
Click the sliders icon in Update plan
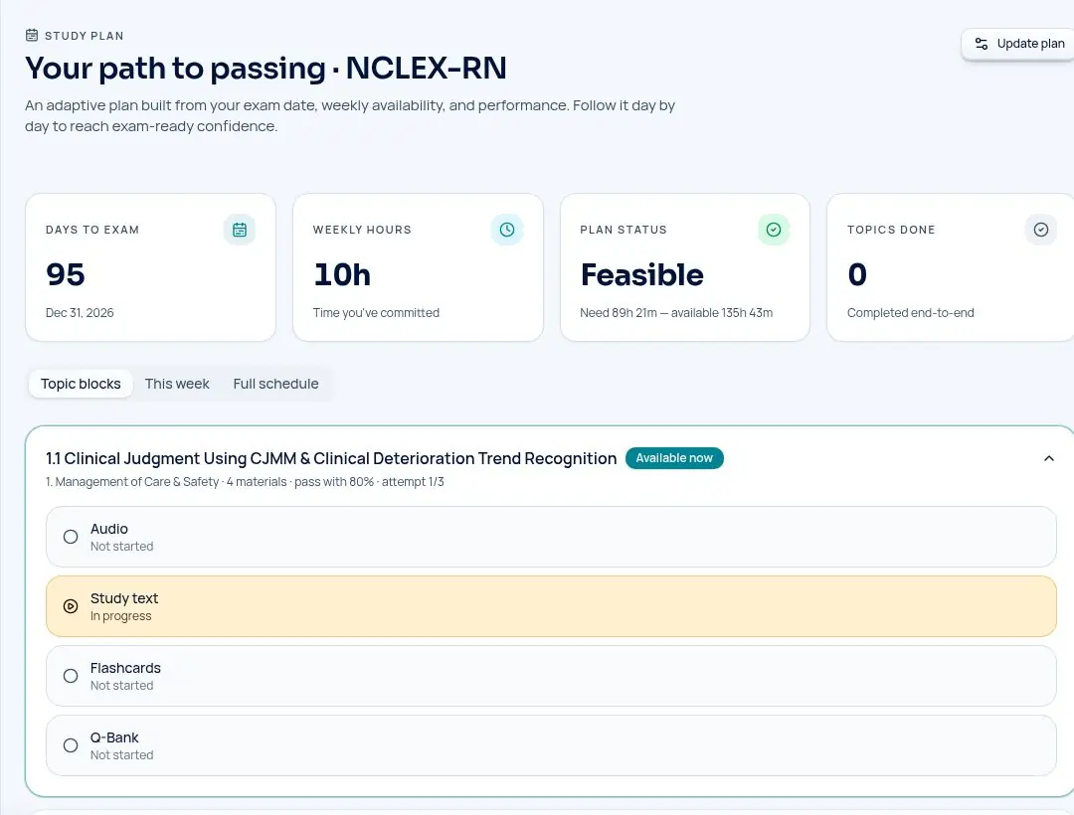click(981, 44)
